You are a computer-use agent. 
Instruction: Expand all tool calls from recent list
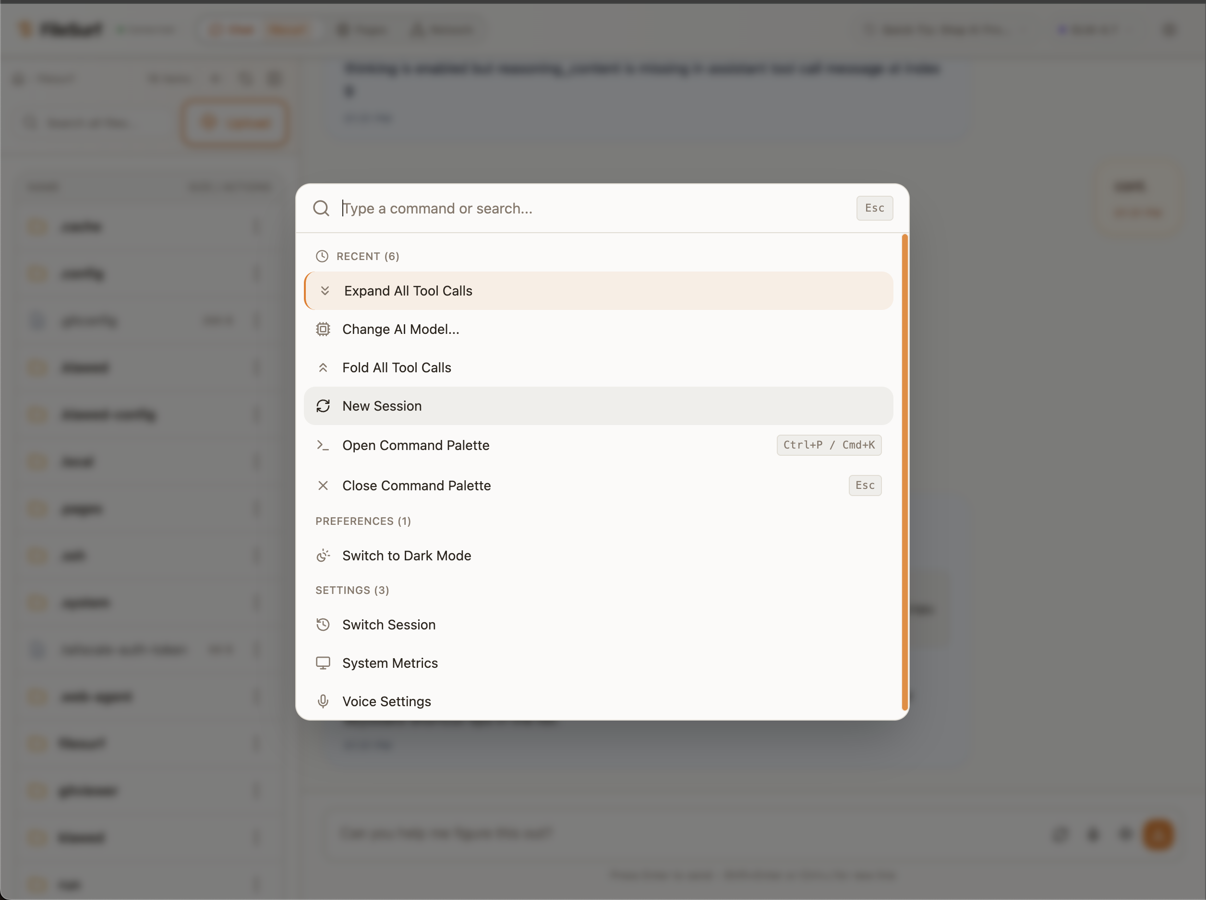point(408,291)
